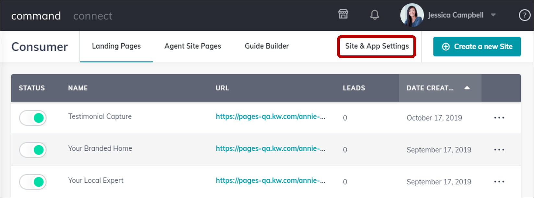Open Site & App Settings

coord(377,46)
